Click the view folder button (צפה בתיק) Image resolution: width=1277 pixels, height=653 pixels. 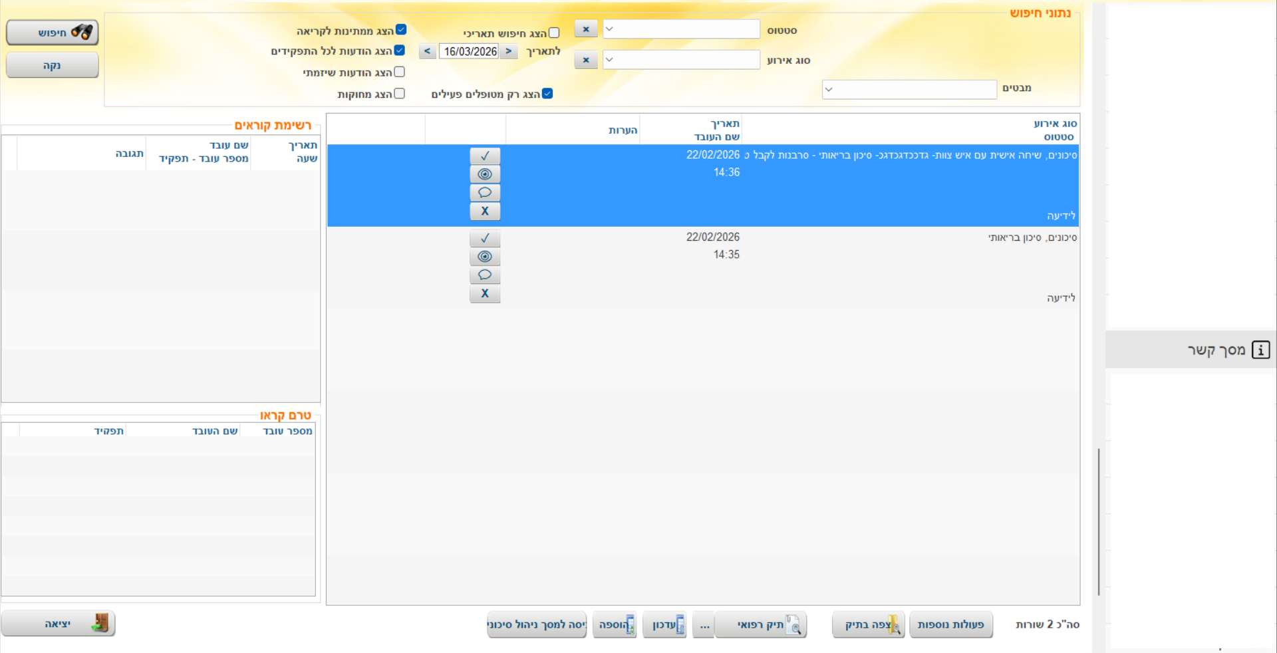click(868, 625)
